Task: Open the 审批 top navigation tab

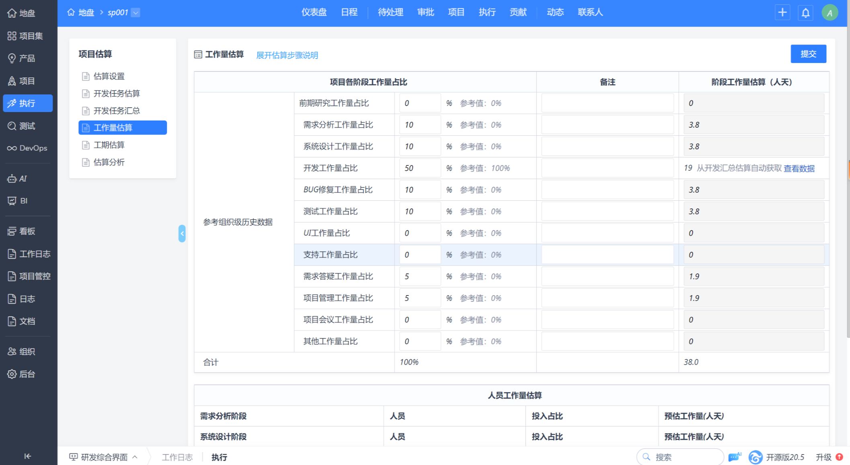Action: [x=425, y=12]
